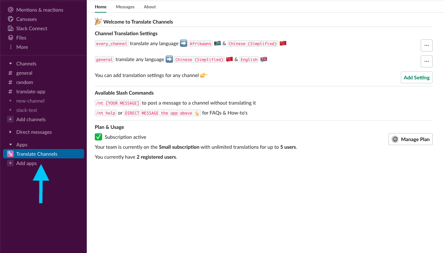This screenshot has width=444, height=253.
Task: Click the South Africa flag emoji
Action: point(218,43)
